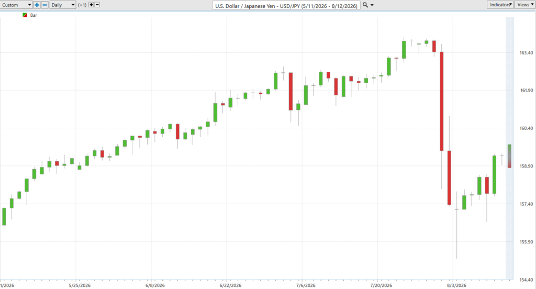This screenshot has width=536, height=289.
Task: Open the Indicators dropdown menu
Action: point(500,5)
